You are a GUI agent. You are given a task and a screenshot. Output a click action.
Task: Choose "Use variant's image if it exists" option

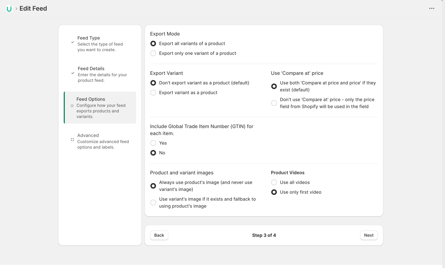click(x=153, y=202)
